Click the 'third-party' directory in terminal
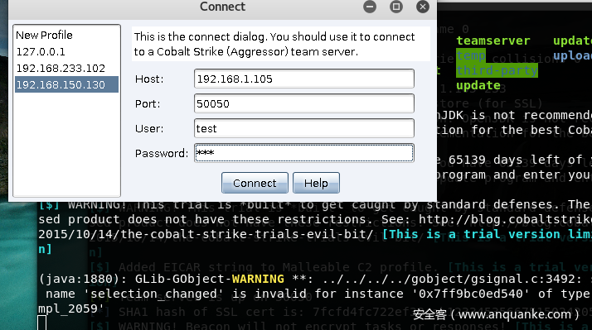592x330 pixels. (x=497, y=70)
